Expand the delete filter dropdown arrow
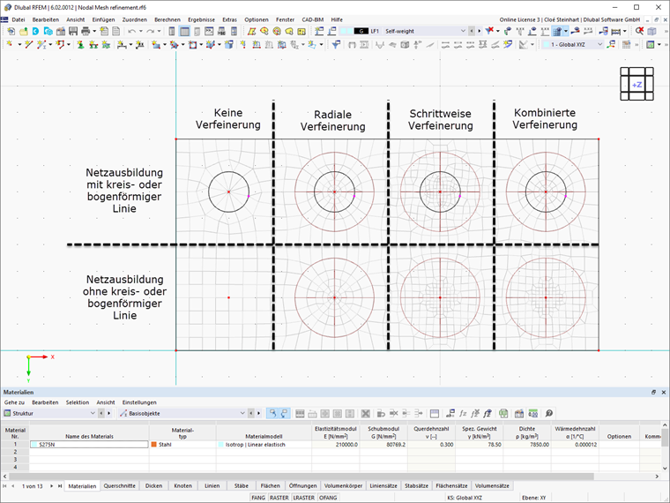The image size is (670, 503). point(498,31)
